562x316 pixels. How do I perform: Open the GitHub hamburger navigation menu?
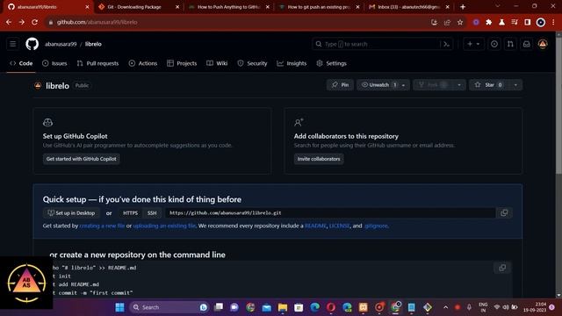click(x=13, y=44)
